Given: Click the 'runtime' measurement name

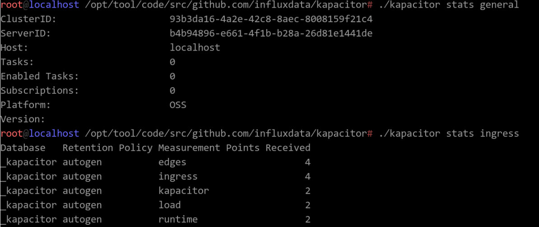Looking at the screenshot, I should [x=178, y=219].
